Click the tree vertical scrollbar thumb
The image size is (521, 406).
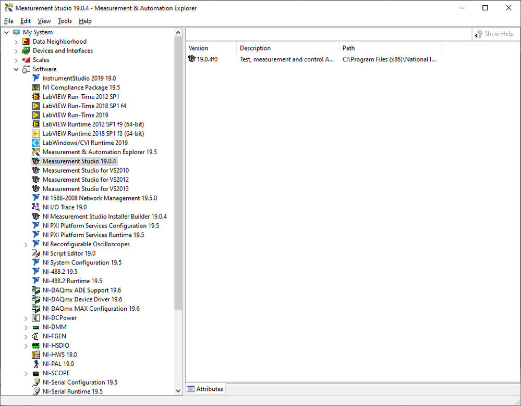178,173
